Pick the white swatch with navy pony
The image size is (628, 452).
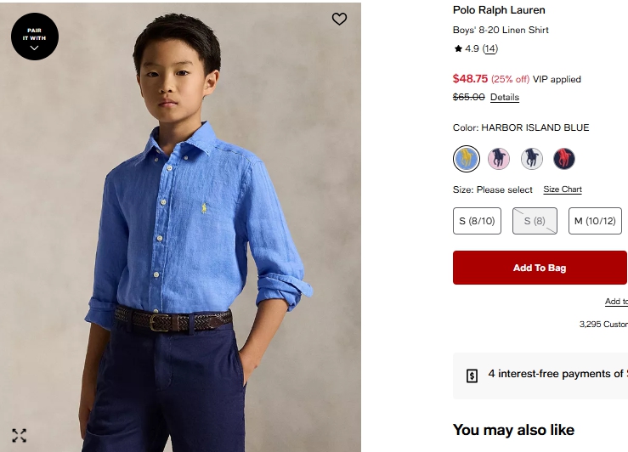pyautogui.click(x=532, y=158)
